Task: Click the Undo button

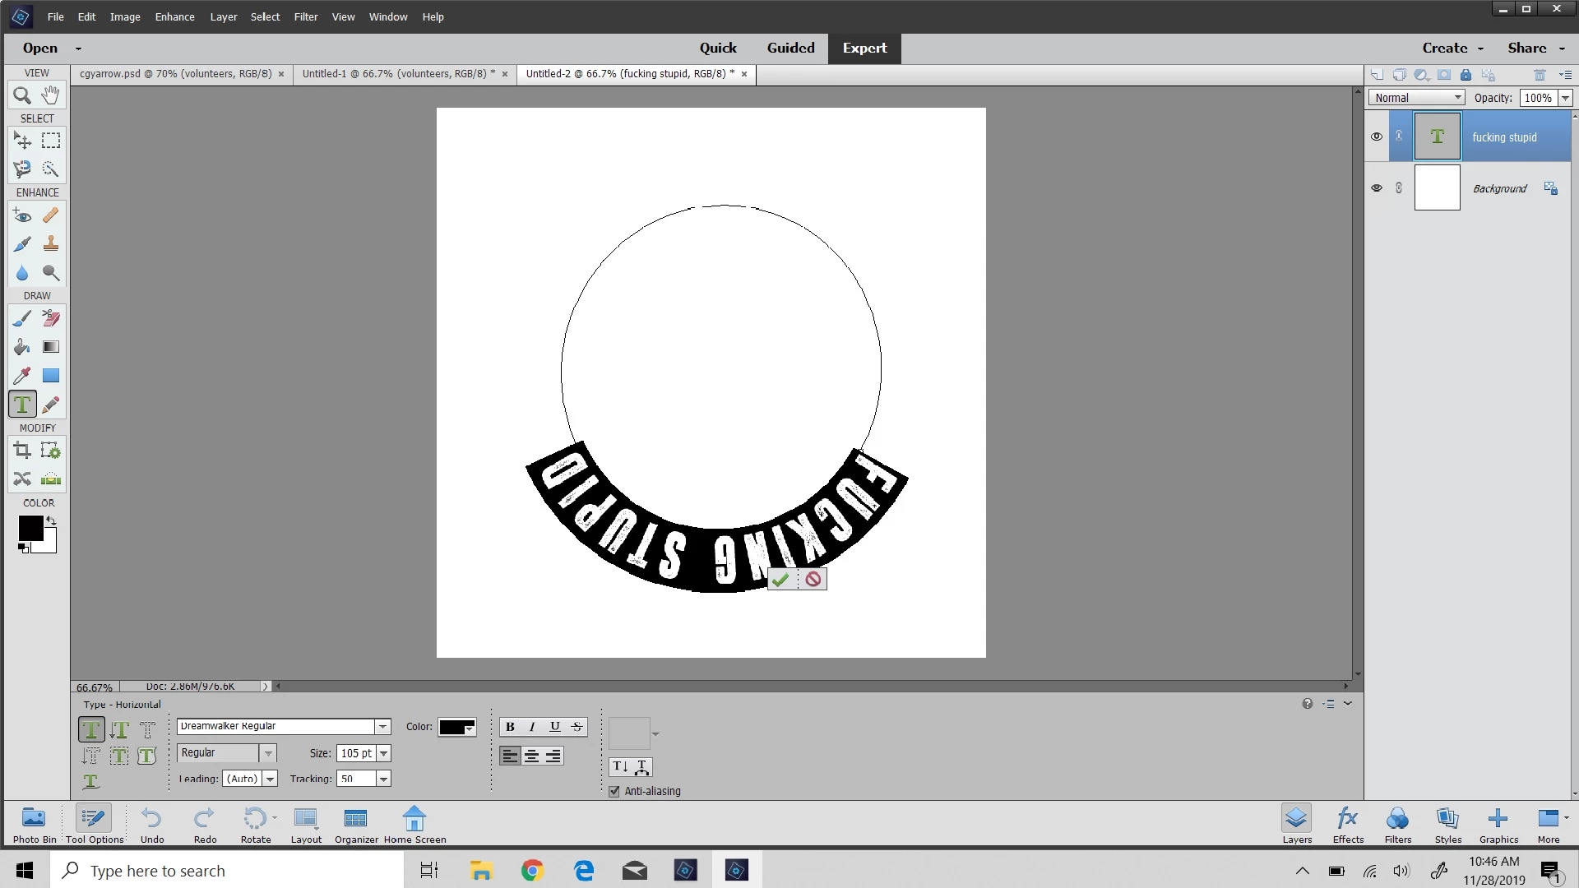Action: pos(152,824)
